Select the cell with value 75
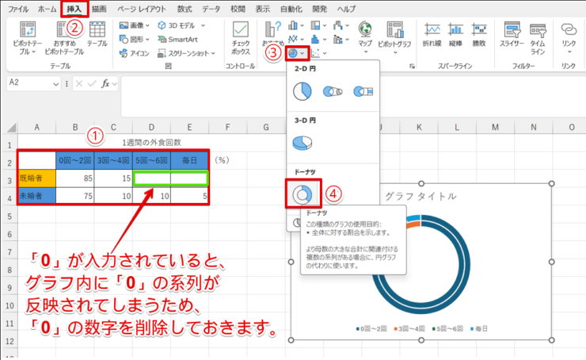 pyautogui.click(x=75, y=196)
